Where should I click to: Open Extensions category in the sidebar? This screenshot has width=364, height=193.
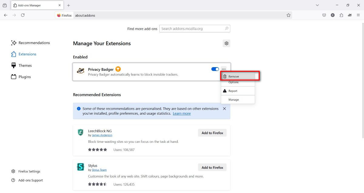pyautogui.click(x=24, y=54)
